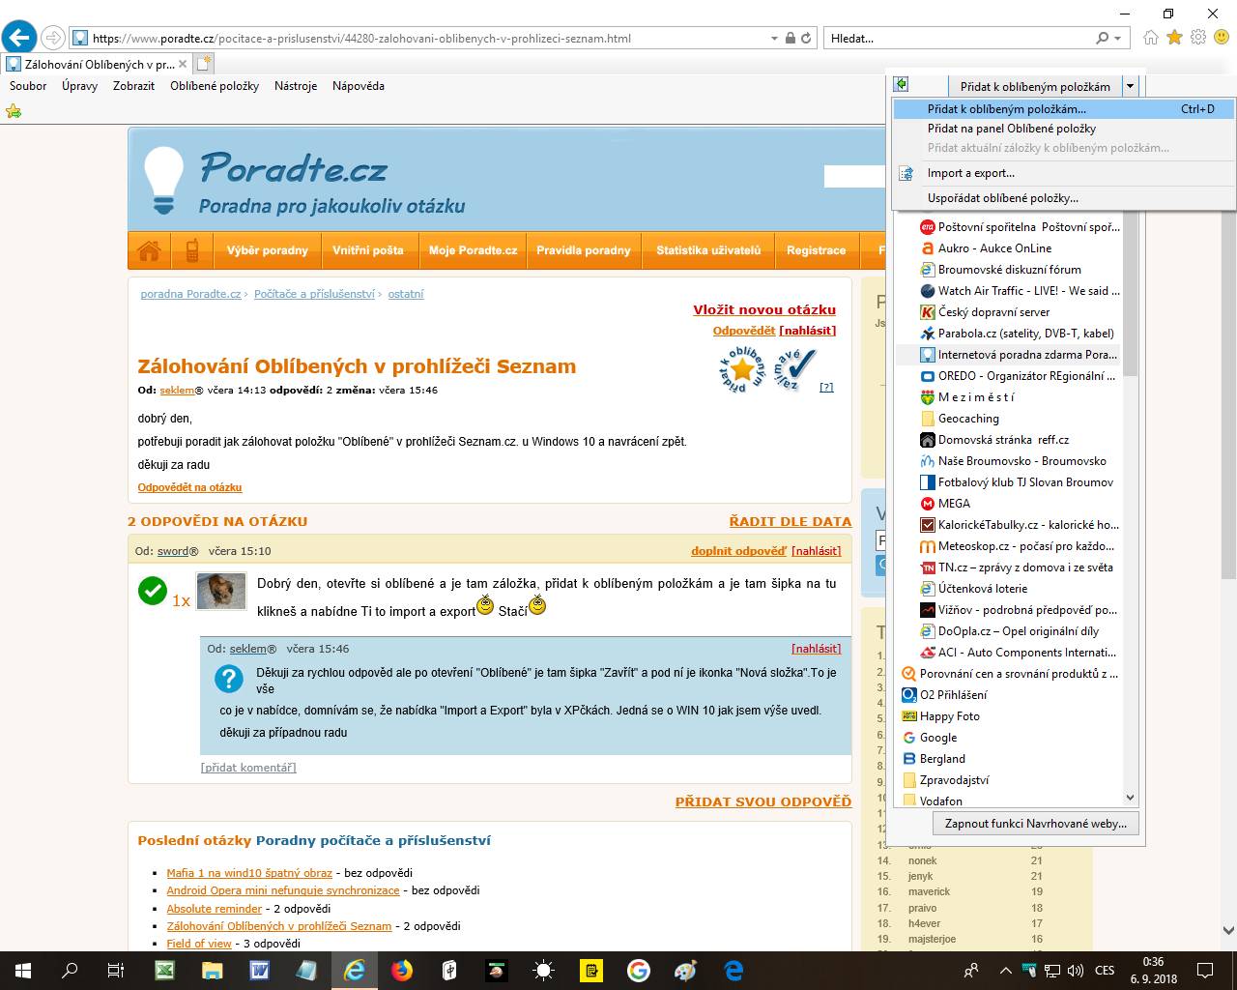Click 'PŘIDAT SVOU ODPOVĚĎ' link

pyautogui.click(x=763, y=801)
